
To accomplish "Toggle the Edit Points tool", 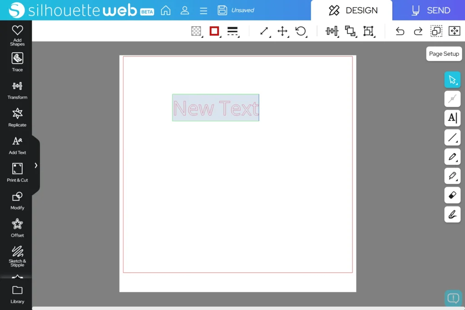I will (452, 98).
